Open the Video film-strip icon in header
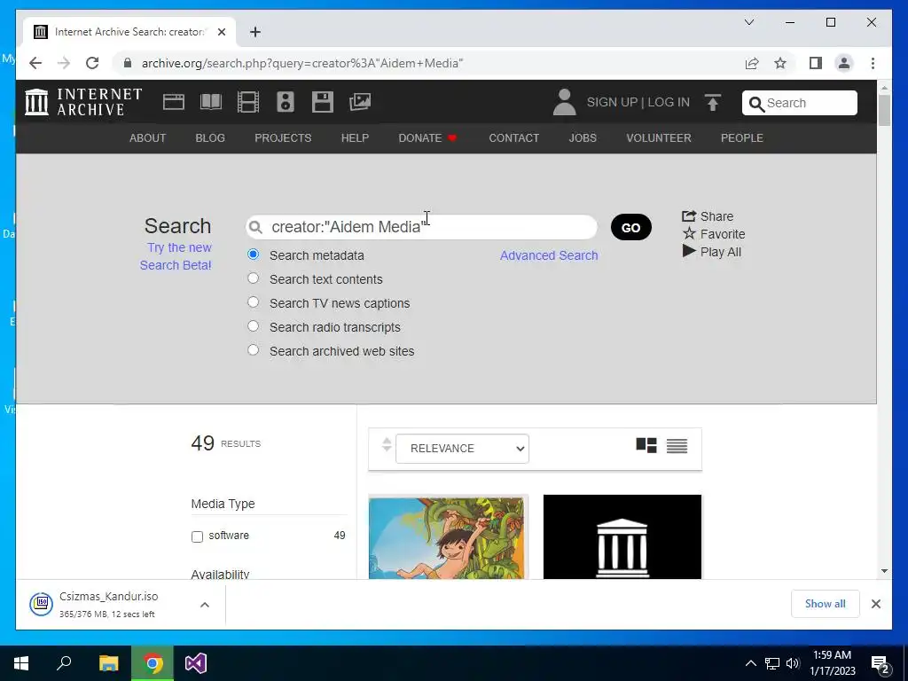 pos(248,102)
